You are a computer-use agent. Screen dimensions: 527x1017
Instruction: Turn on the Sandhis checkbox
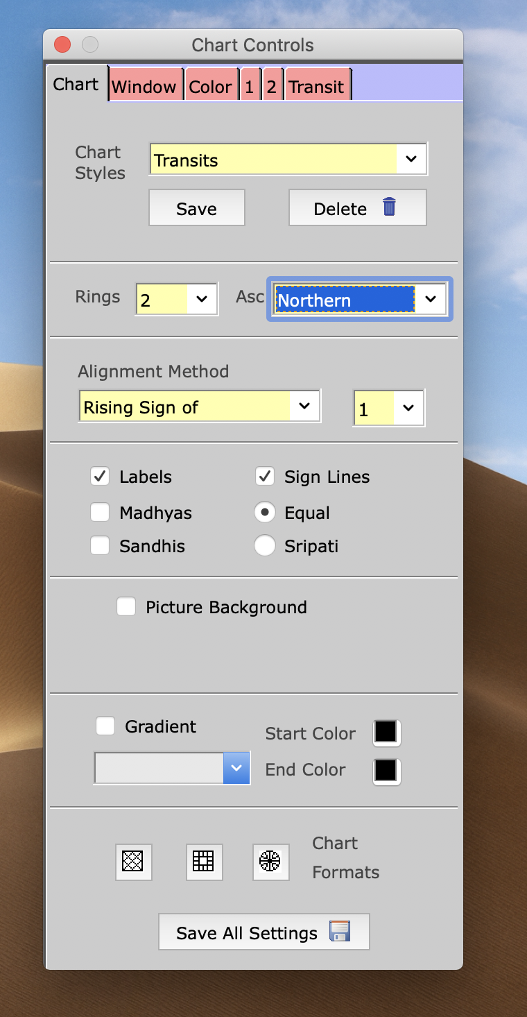pos(100,546)
